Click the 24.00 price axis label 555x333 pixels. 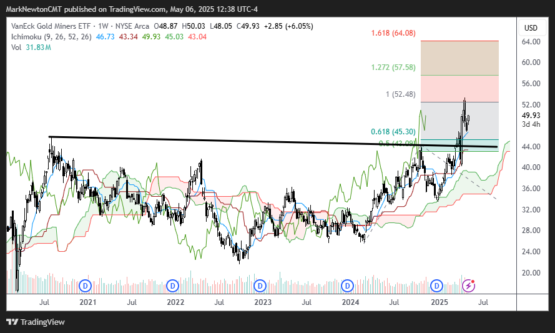[x=531, y=252]
